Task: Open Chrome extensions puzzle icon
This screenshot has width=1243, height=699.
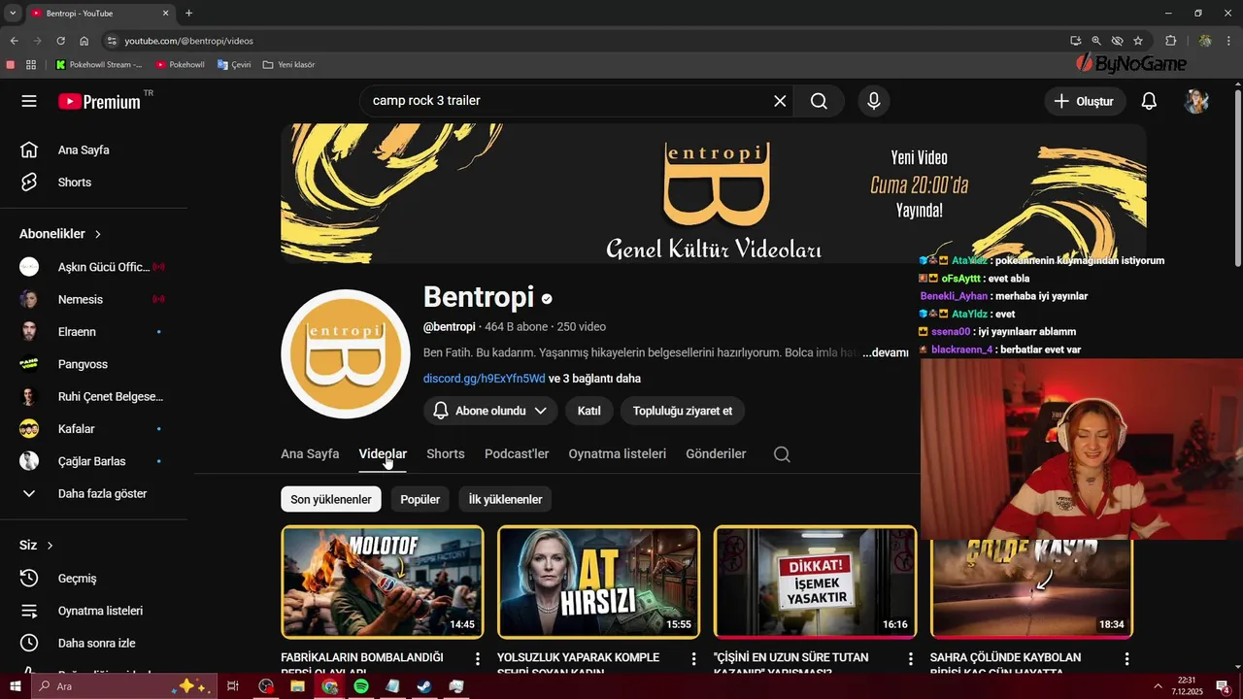Action: (1170, 41)
